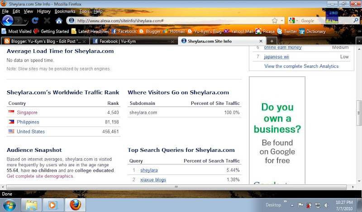Click the Getting Started bookmark

click(x=51, y=31)
